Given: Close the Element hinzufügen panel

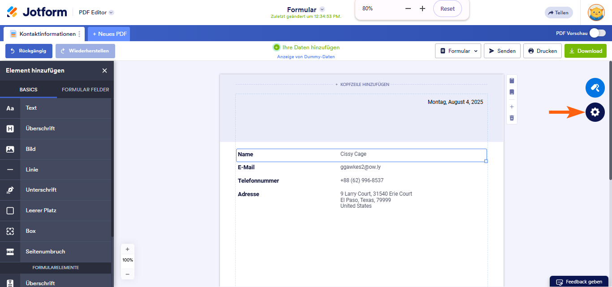Looking at the screenshot, I should tap(104, 71).
